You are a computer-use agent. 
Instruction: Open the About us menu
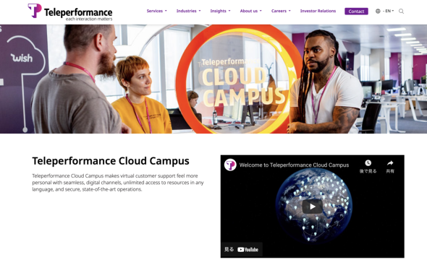click(x=251, y=11)
